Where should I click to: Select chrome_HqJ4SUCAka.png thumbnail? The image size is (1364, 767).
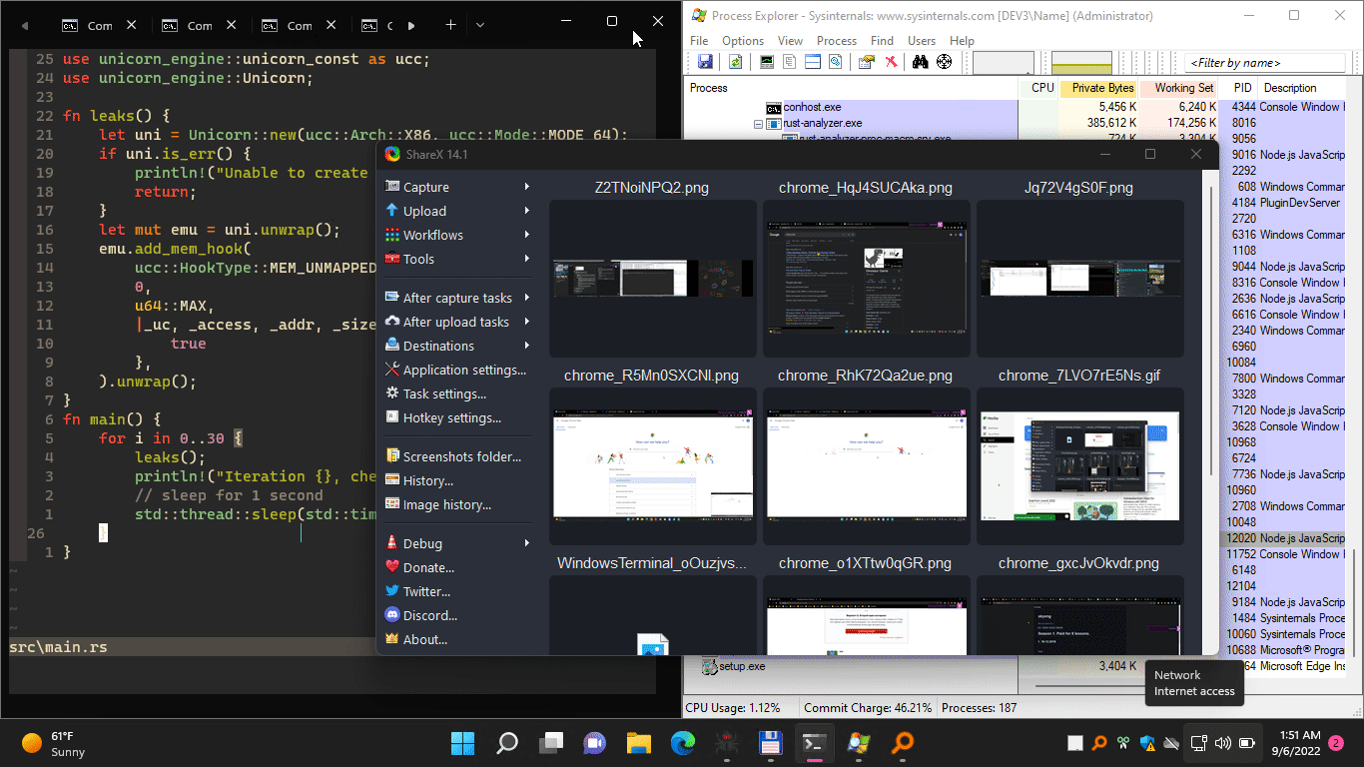click(x=866, y=279)
